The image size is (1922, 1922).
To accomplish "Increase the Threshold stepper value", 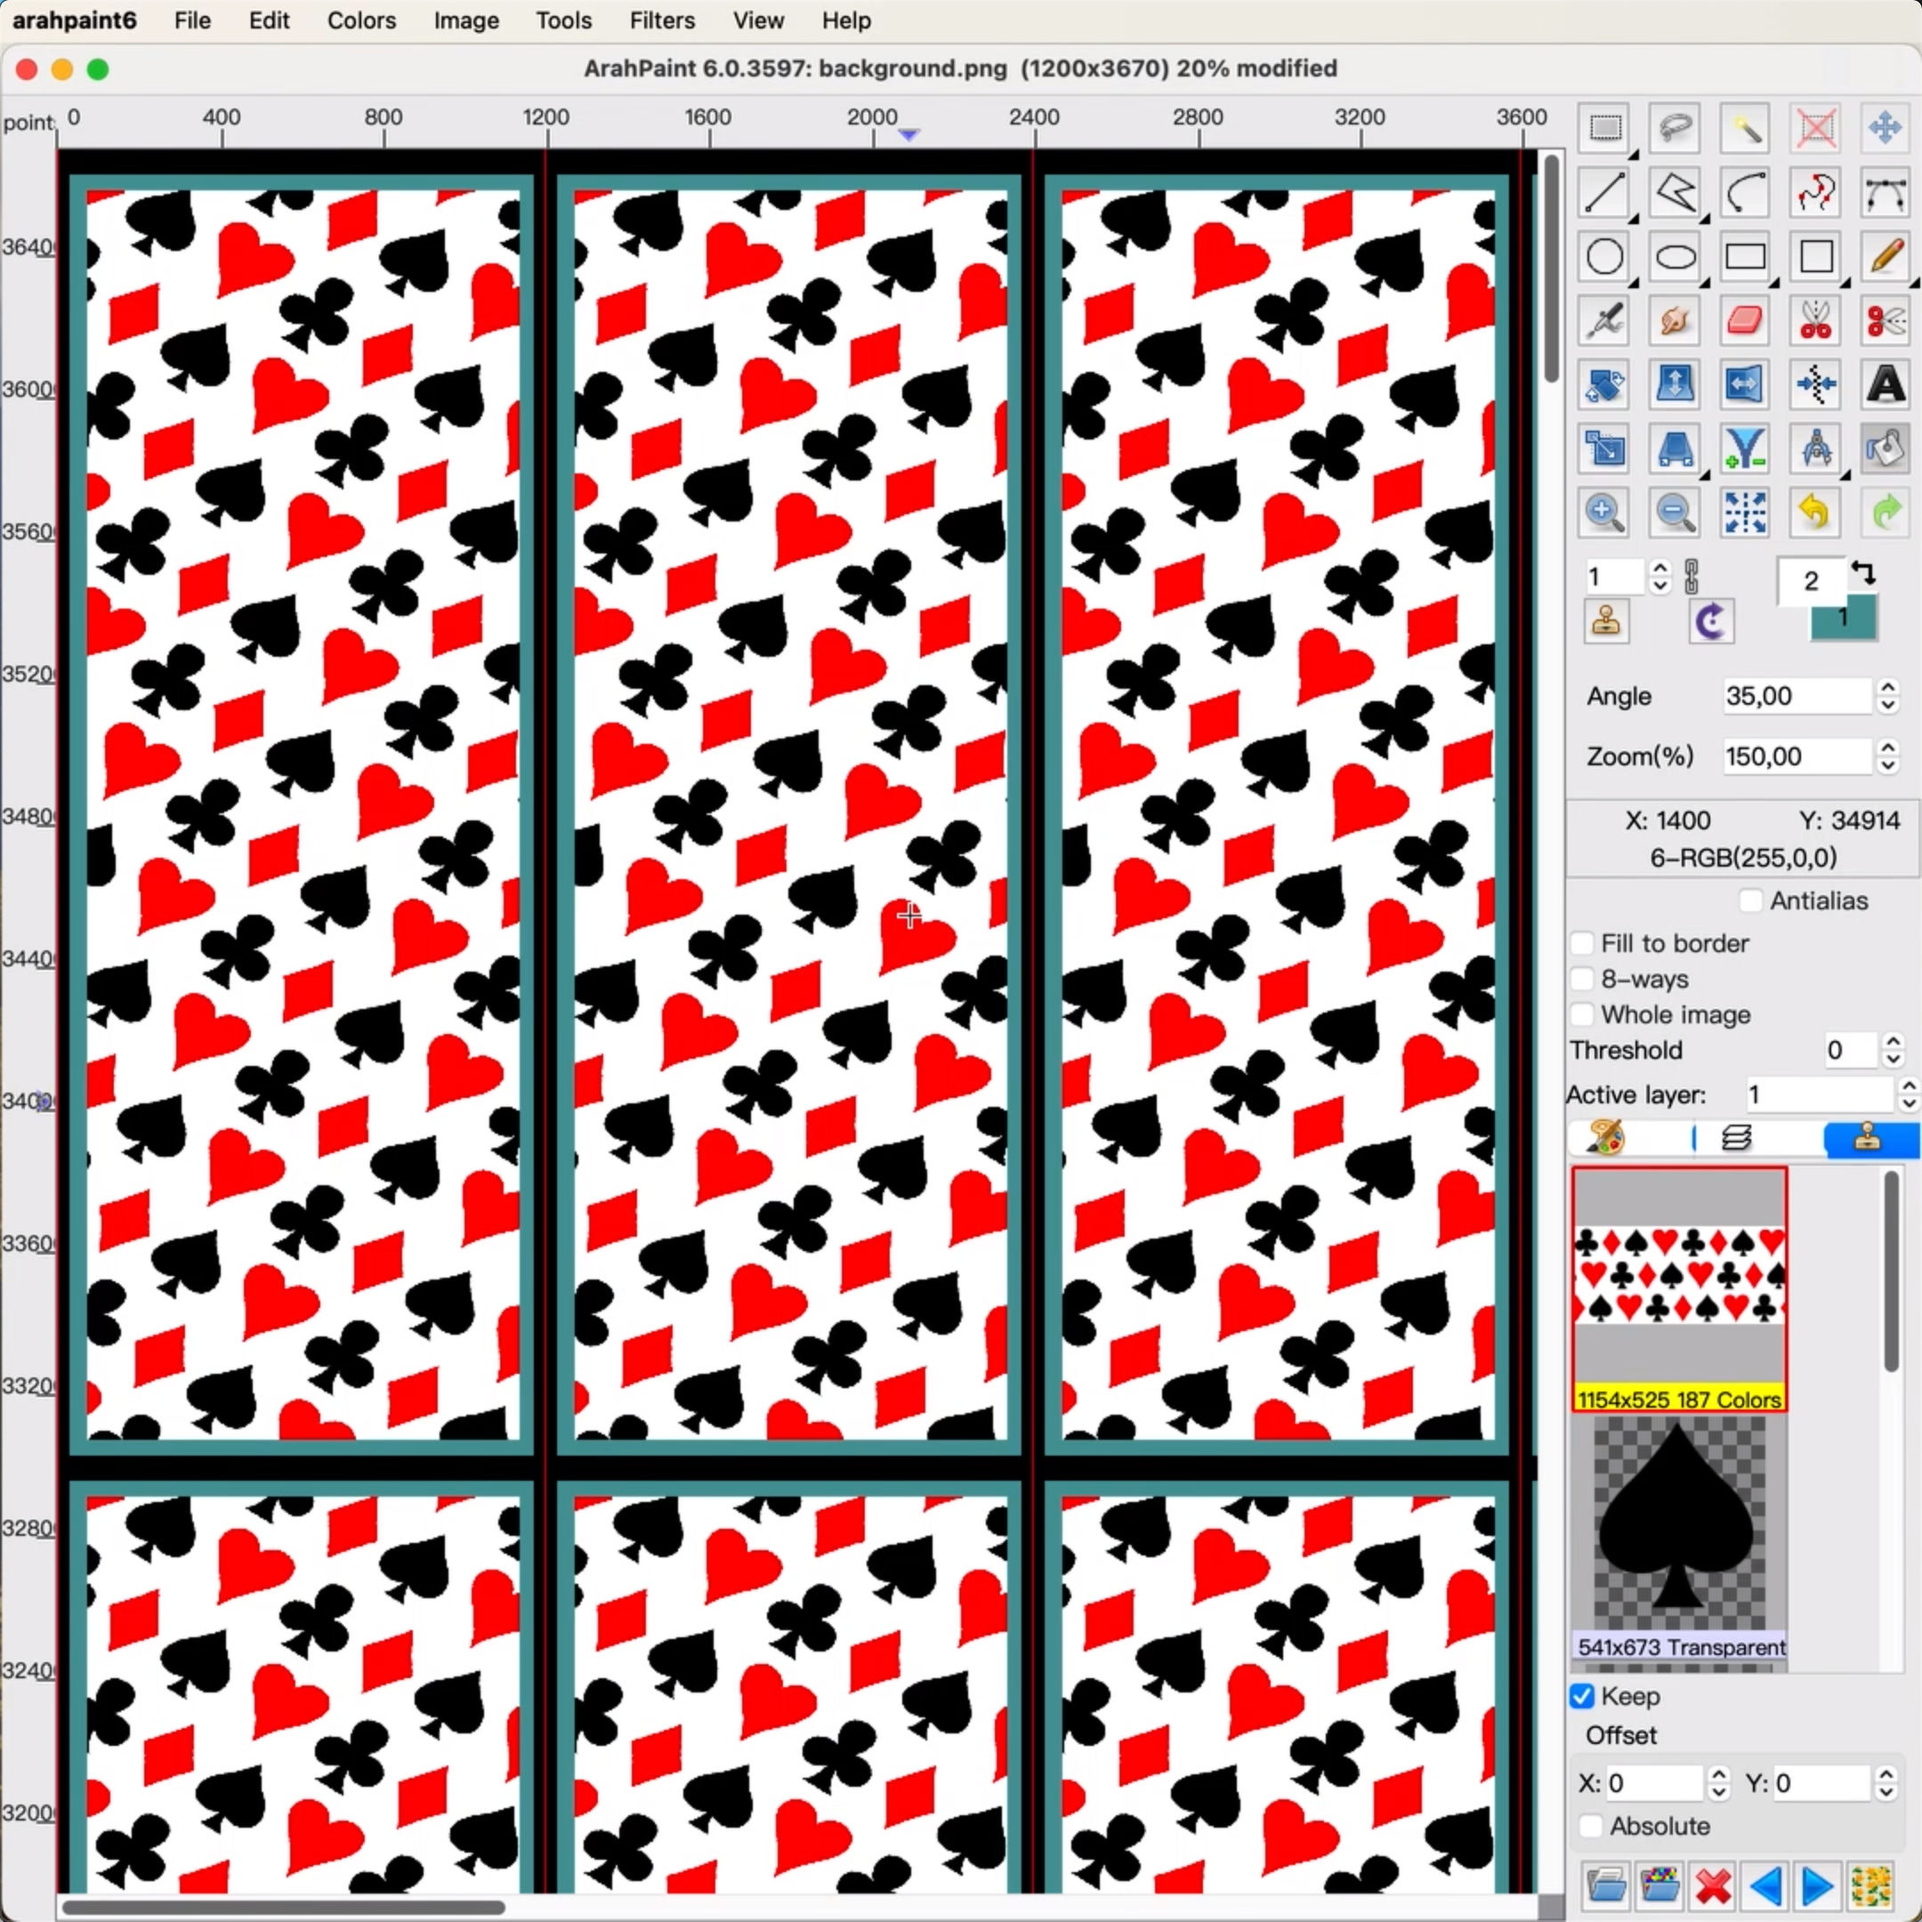I will coord(1894,1040).
